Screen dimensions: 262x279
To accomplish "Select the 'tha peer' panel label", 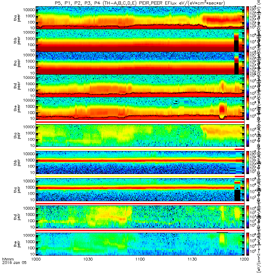I will pos(17,18).
